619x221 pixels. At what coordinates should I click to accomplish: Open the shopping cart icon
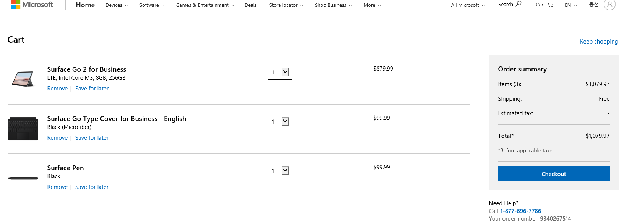(550, 5)
